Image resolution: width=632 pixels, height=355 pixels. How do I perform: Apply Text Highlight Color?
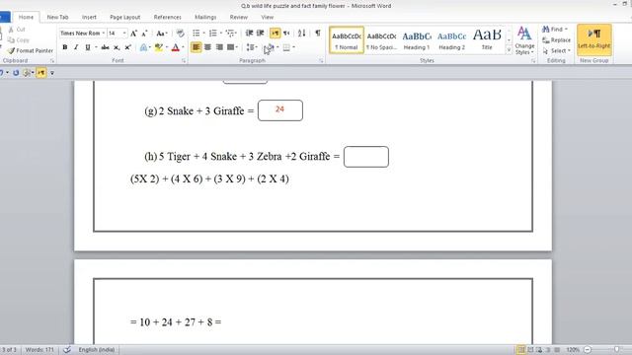[159, 47]
